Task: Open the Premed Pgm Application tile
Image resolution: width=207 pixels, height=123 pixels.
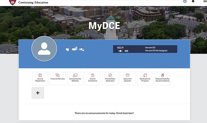Action: [110, 78]
